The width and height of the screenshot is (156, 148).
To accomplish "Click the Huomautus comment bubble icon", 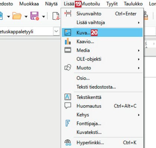I will (x=68, y=106).
